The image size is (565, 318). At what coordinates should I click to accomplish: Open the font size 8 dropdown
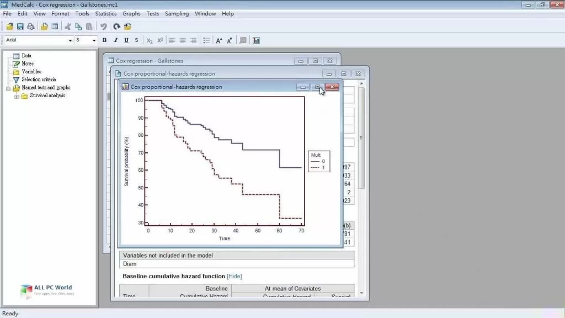(94, 40)
